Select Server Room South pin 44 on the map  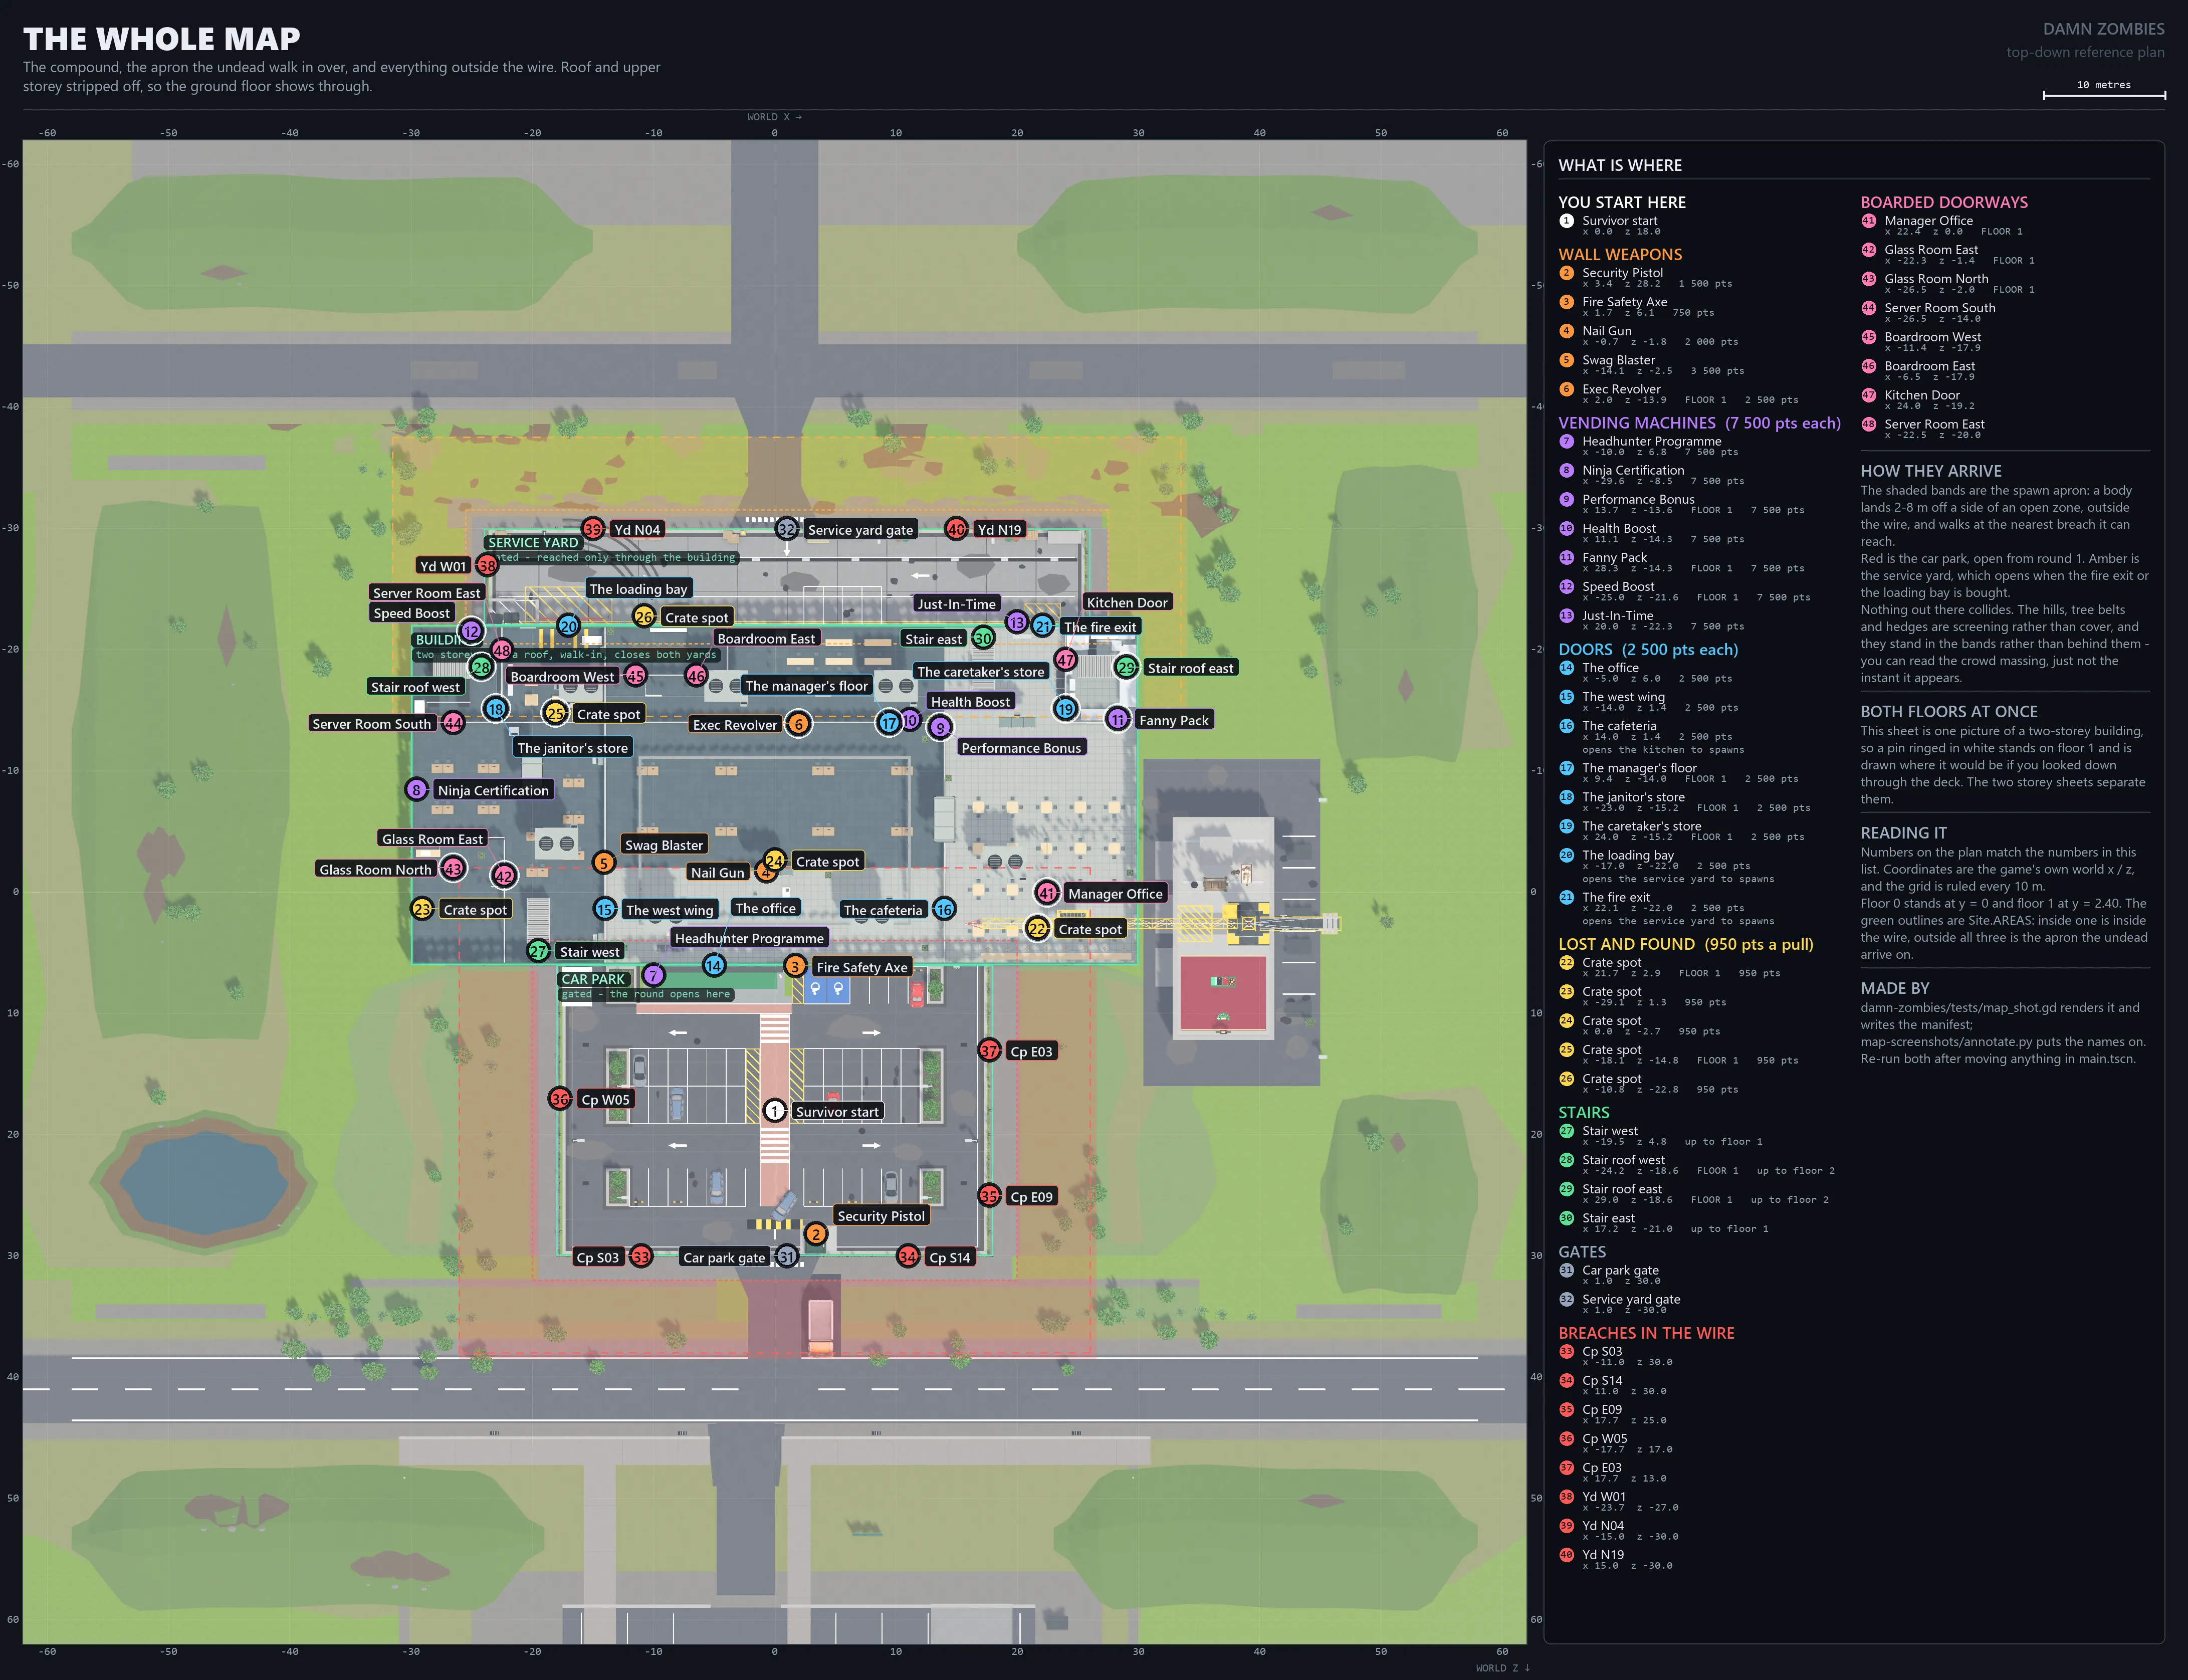pos(453,722)
